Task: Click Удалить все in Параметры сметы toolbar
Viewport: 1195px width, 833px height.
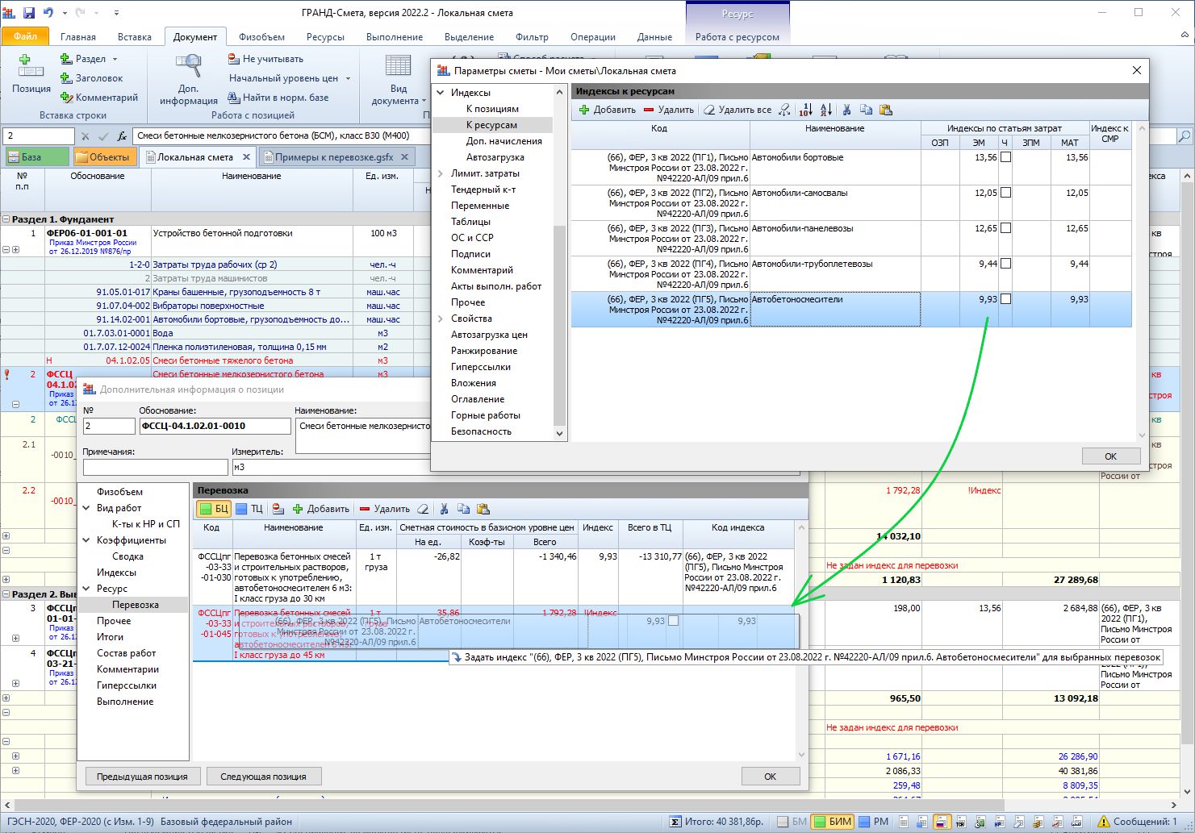Action: [737, 110]
